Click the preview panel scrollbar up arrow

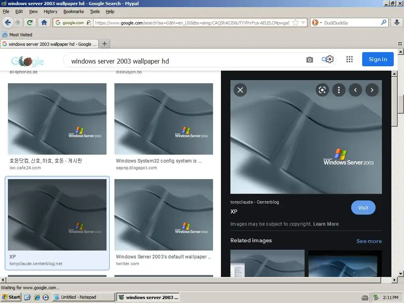(x=394, y=74)
